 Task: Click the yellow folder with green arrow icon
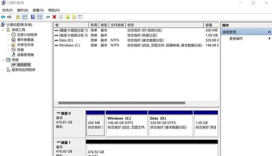pyautogui.click(x=67, y=17)
